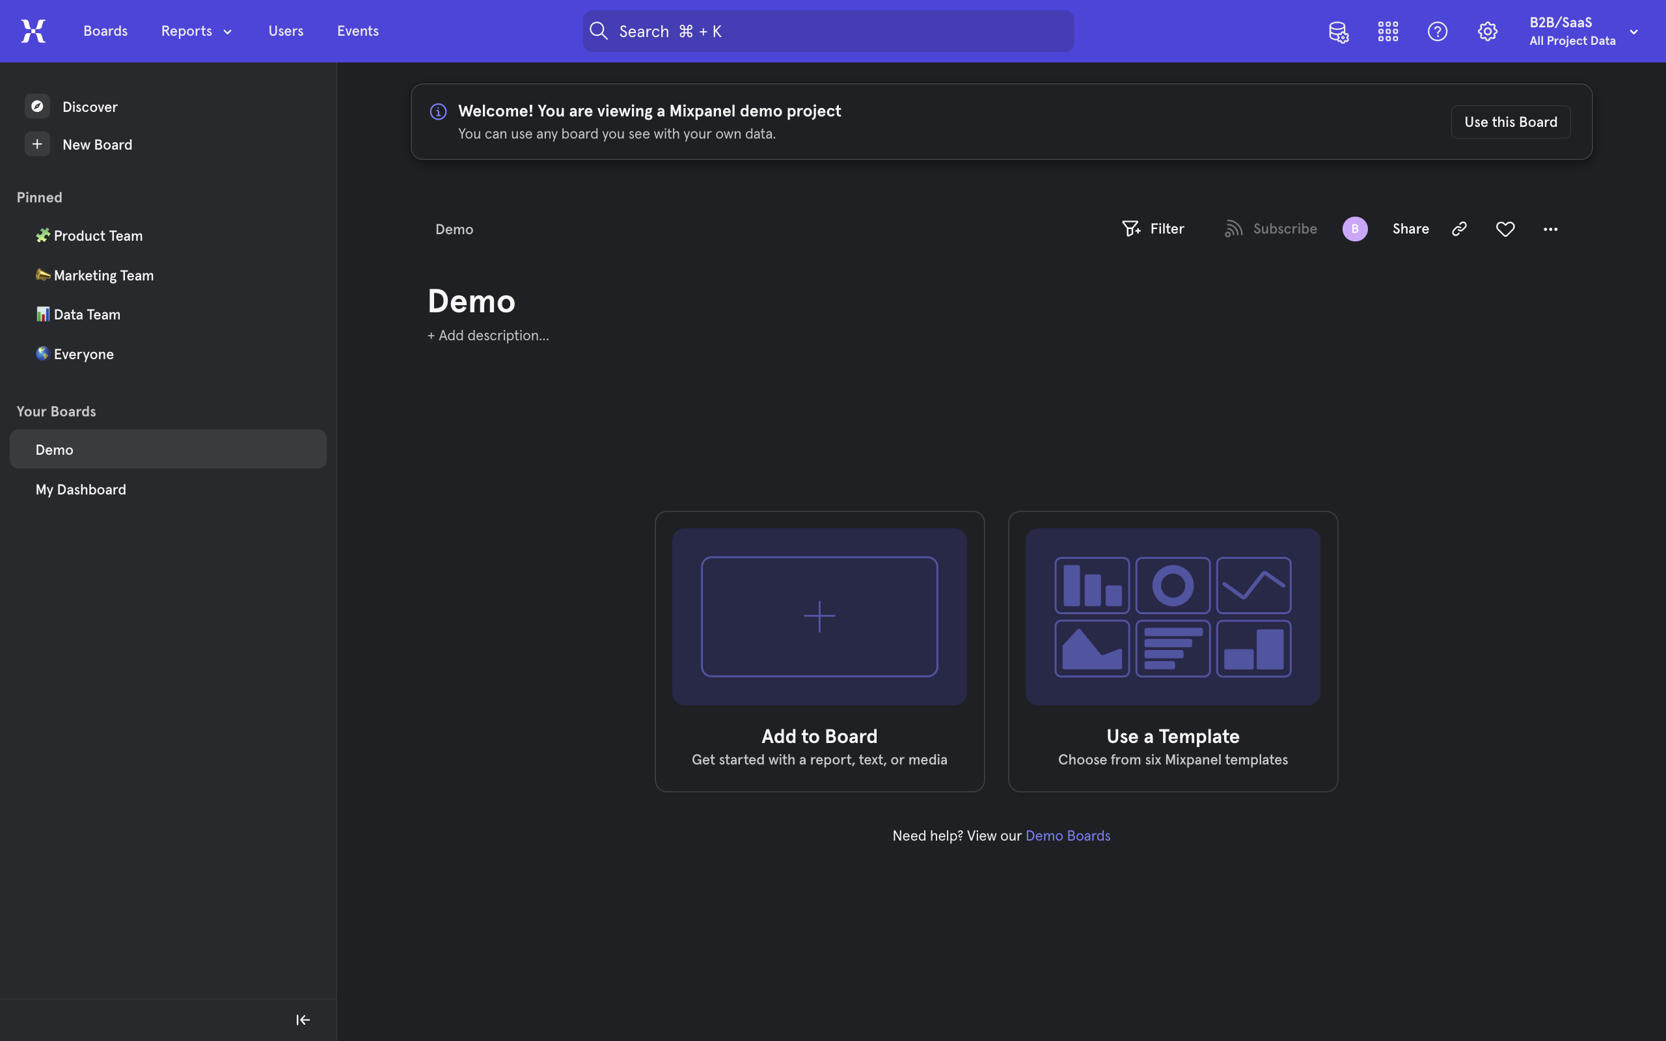Click the Add to Board plus thumbnail
The height and width of the screenshot is (1041, 1666).
(x=819, y=616)
